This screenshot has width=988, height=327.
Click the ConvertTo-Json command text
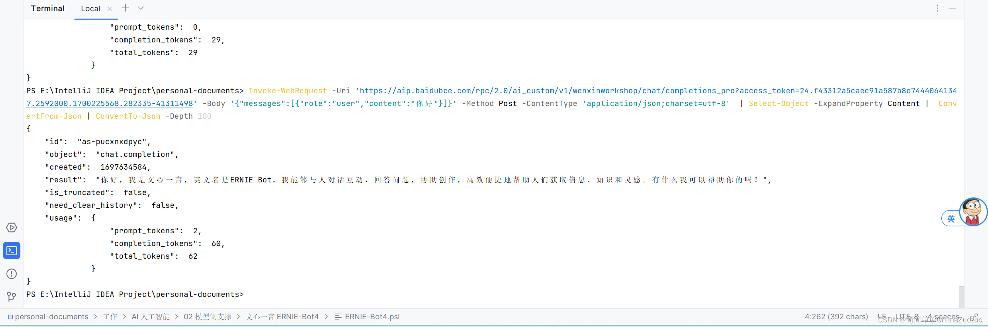128,116
